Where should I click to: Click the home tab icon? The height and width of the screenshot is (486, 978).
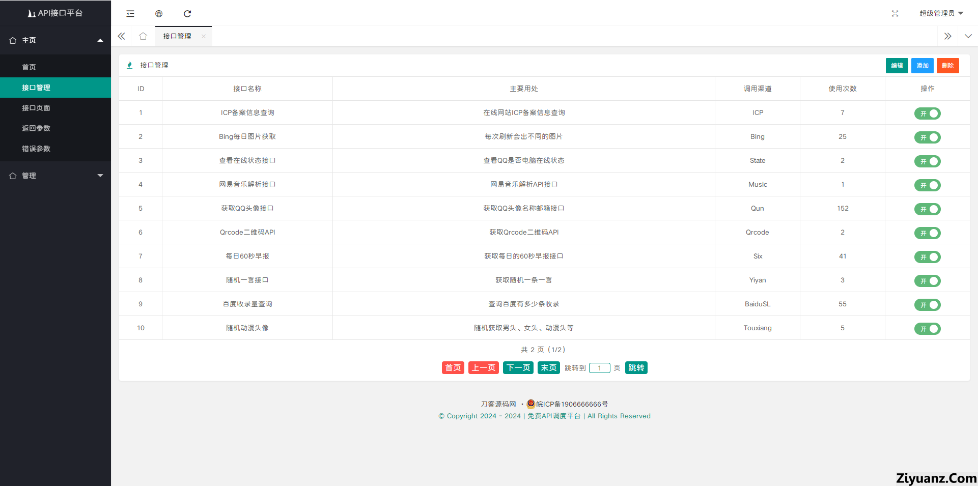tap(143, 36)
